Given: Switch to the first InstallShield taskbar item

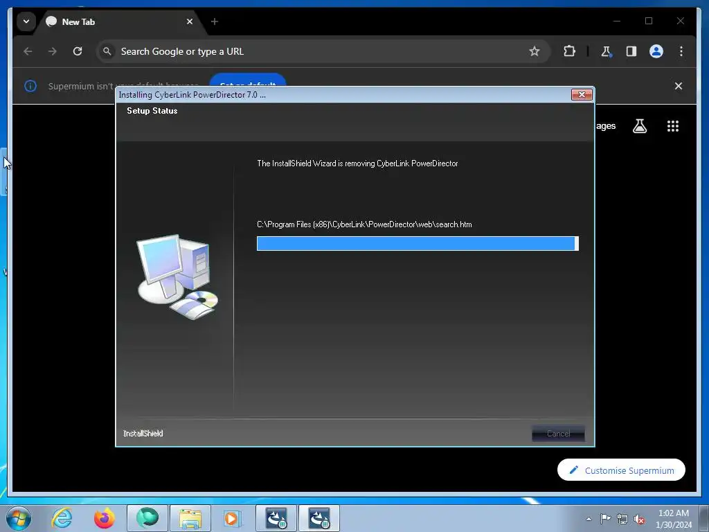Looking at the screenshot, I should tap(276, 518).
